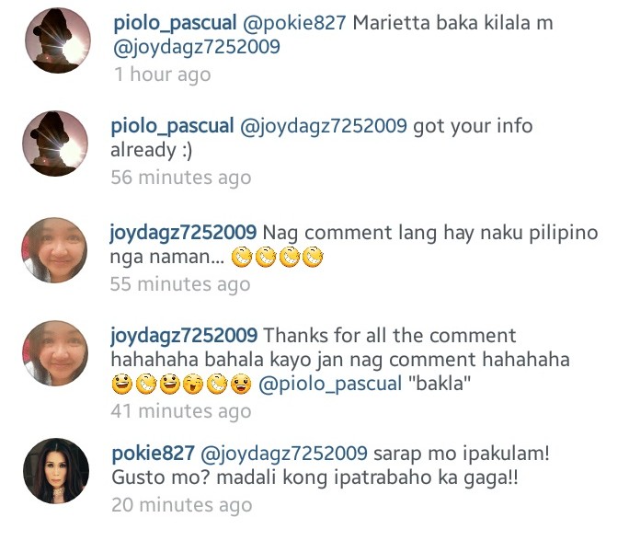This screenshot has width=629, height=552.
Task: Open joydagz7252009 username on 'Thanks for all' comment
Action: coord(184,337)
